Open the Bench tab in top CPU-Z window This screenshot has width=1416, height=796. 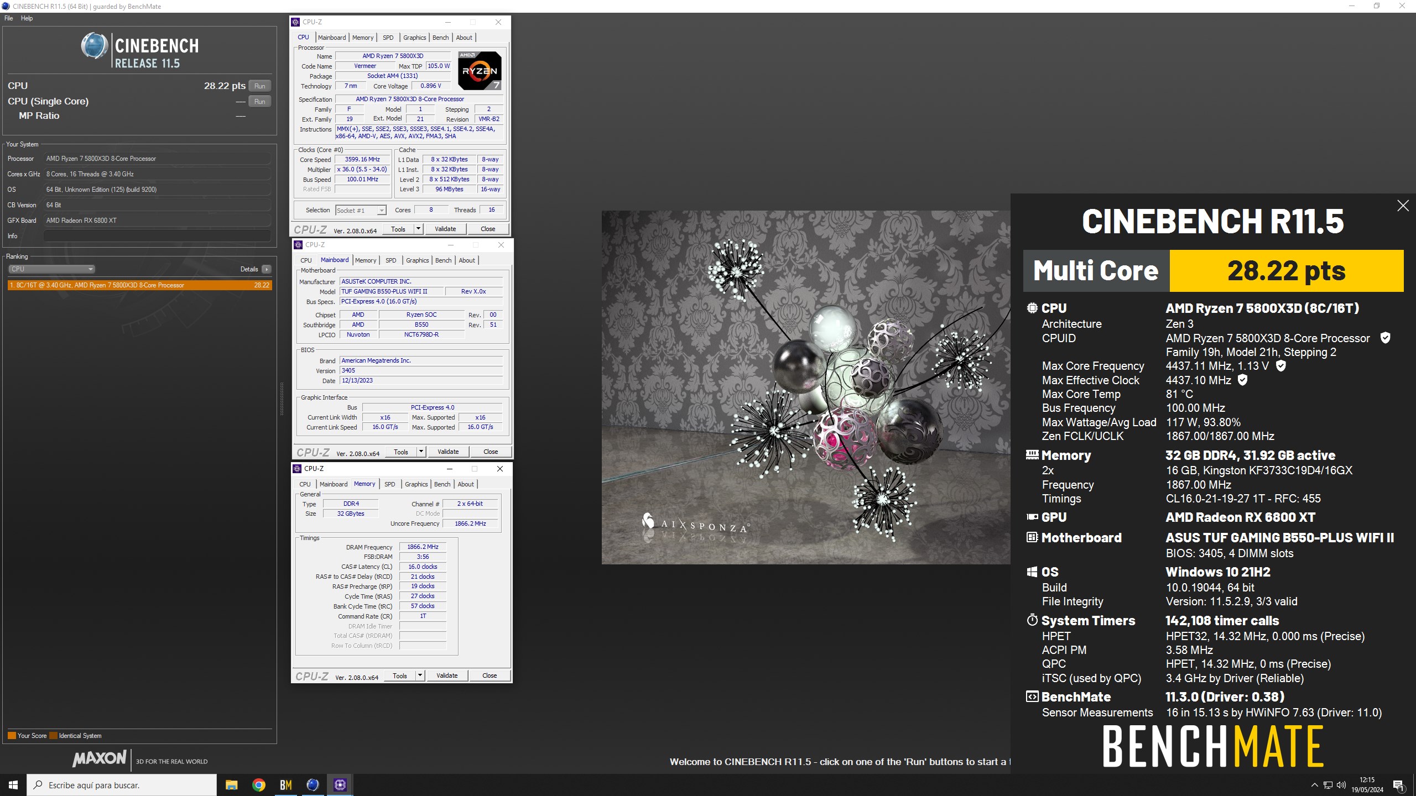[x=440, y=38]
